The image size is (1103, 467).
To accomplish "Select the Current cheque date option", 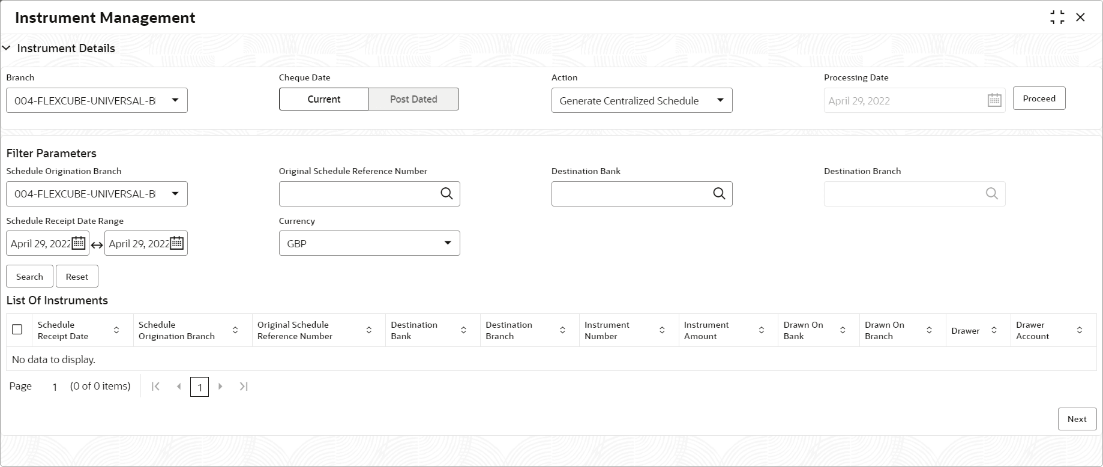I will [324, 99].
